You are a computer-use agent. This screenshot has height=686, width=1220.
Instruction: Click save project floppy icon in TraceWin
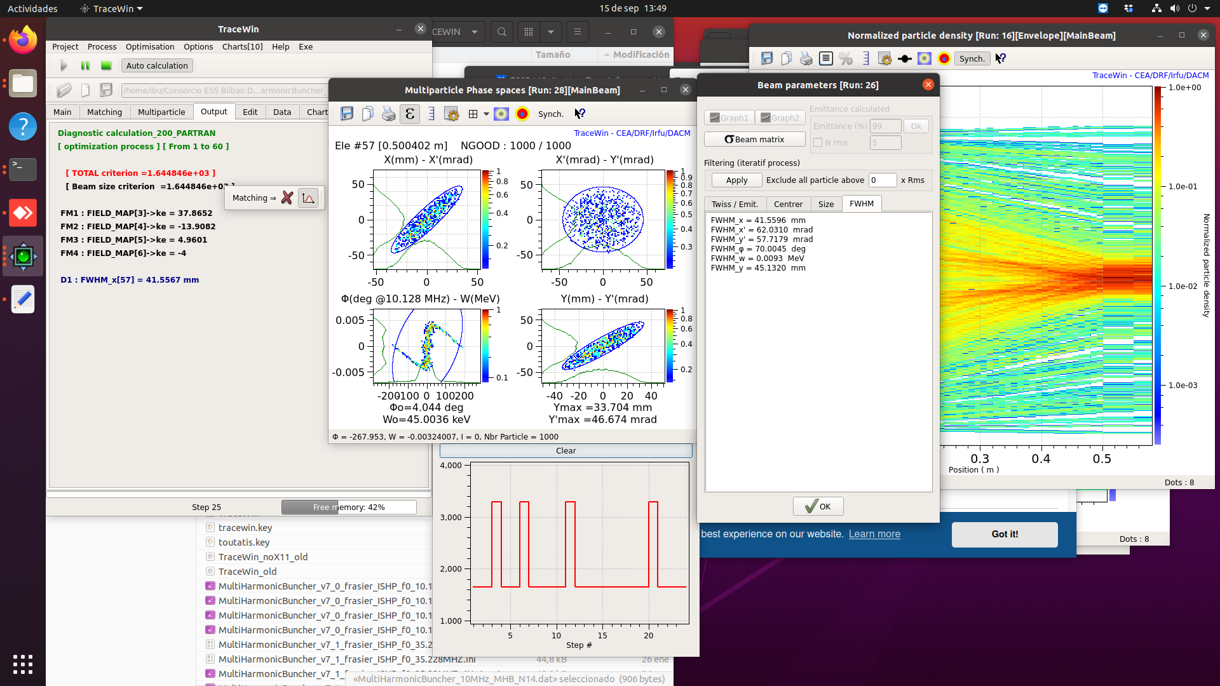point(106,90)
